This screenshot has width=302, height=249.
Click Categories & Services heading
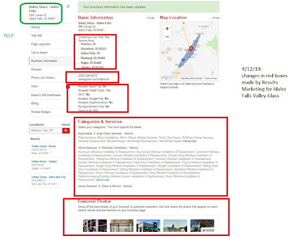pos(100,122)
